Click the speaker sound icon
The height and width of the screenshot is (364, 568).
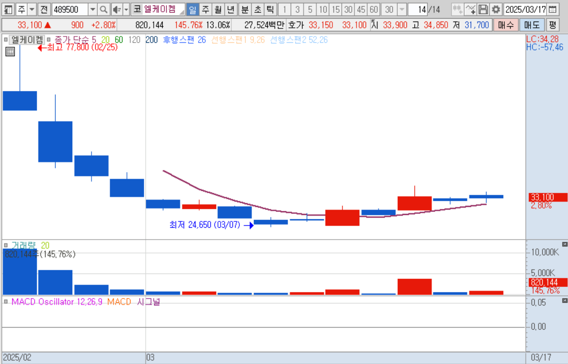point(116,10)
